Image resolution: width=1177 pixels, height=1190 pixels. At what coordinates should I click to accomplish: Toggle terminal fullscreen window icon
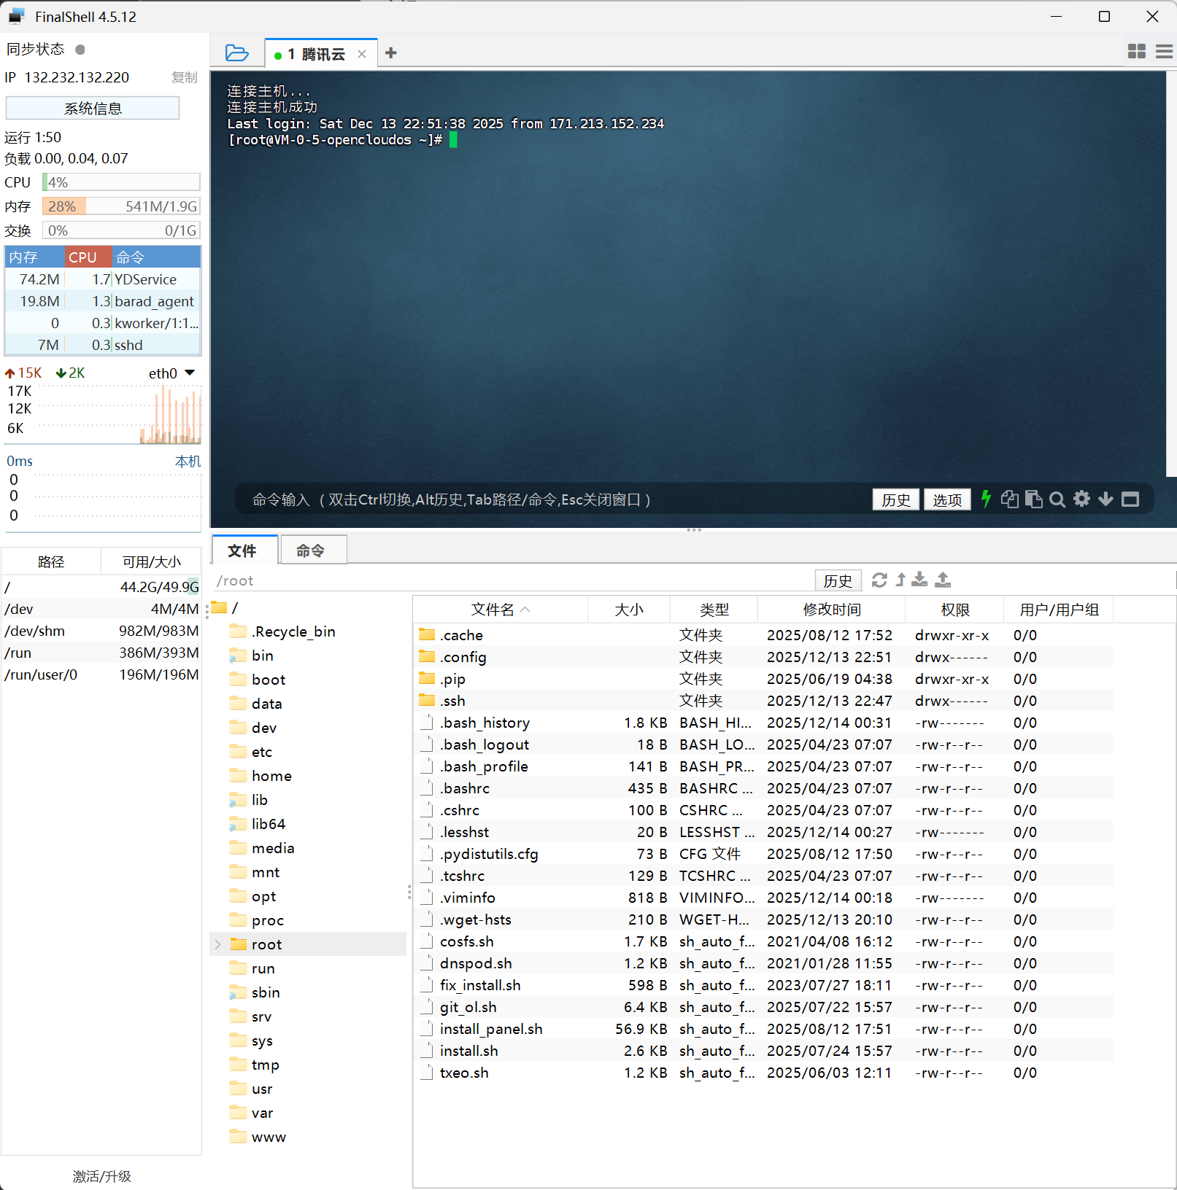click(1130, 499)
